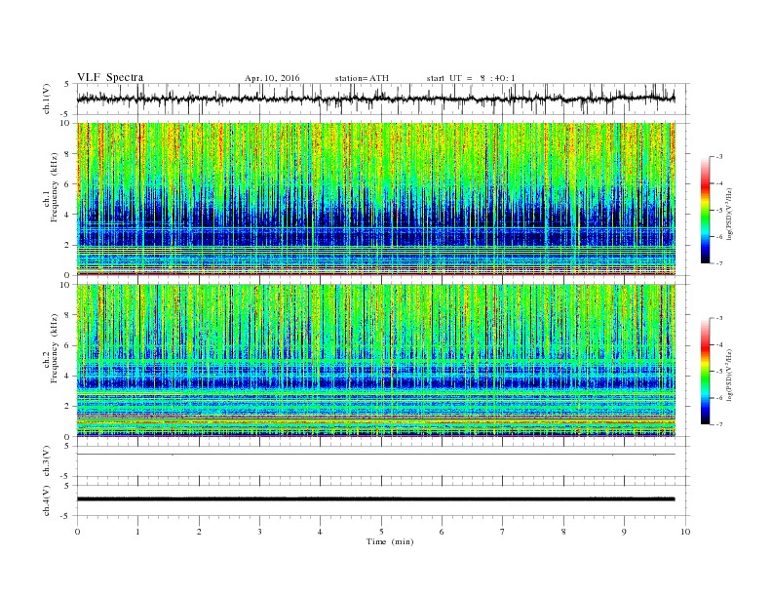Click the ch.1 PSD color bar
This screenshot has height=597, width=772.
pos(706,210)
